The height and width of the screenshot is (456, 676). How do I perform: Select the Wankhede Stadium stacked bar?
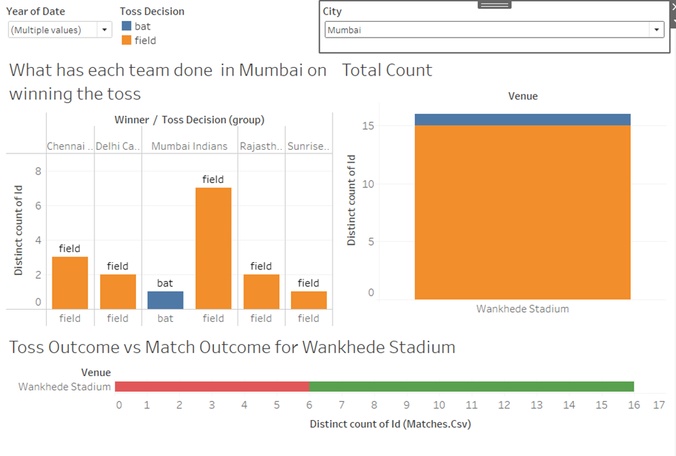522,209
